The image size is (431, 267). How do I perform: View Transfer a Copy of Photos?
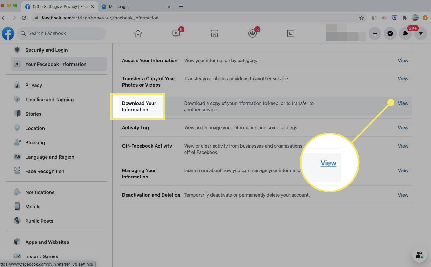click(x=403, y=79)
